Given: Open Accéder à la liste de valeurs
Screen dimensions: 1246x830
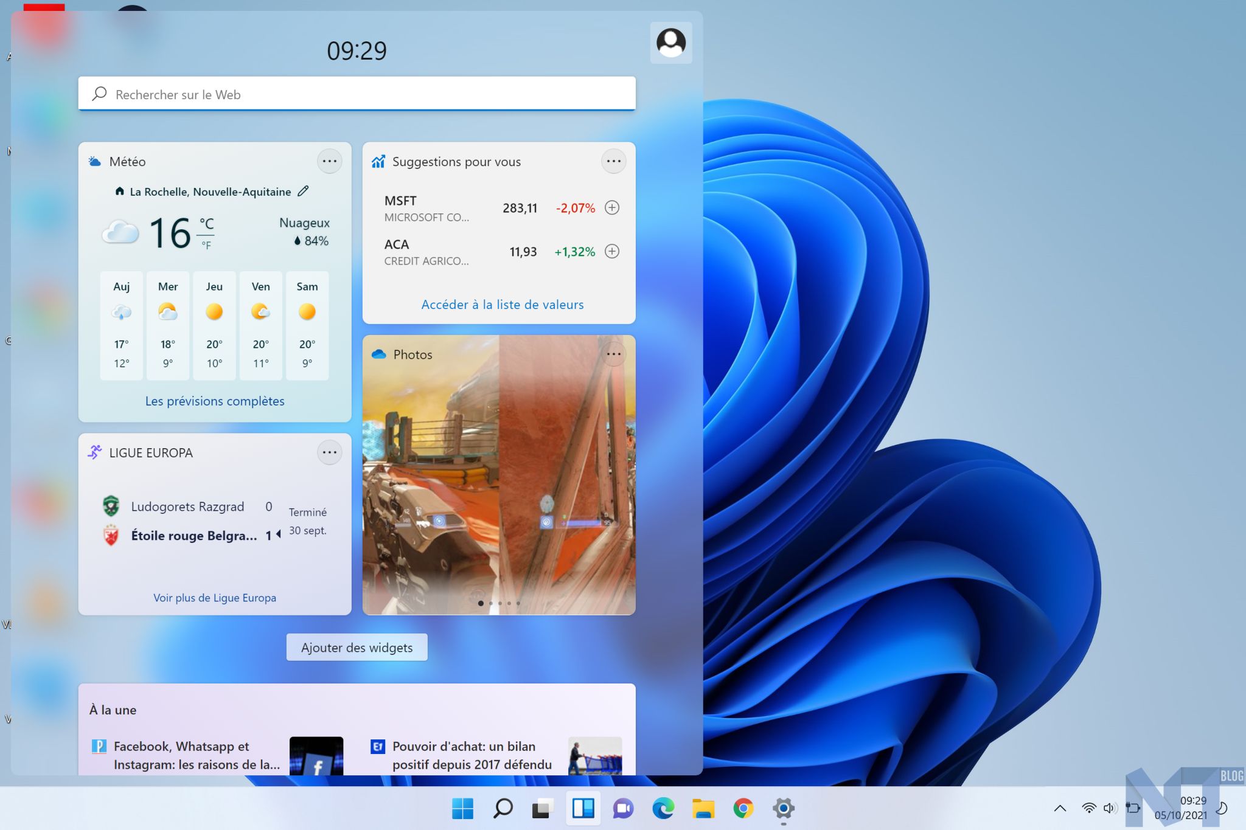Looking at the screenshot, I should pyautogui.click(x=502, y=305).
